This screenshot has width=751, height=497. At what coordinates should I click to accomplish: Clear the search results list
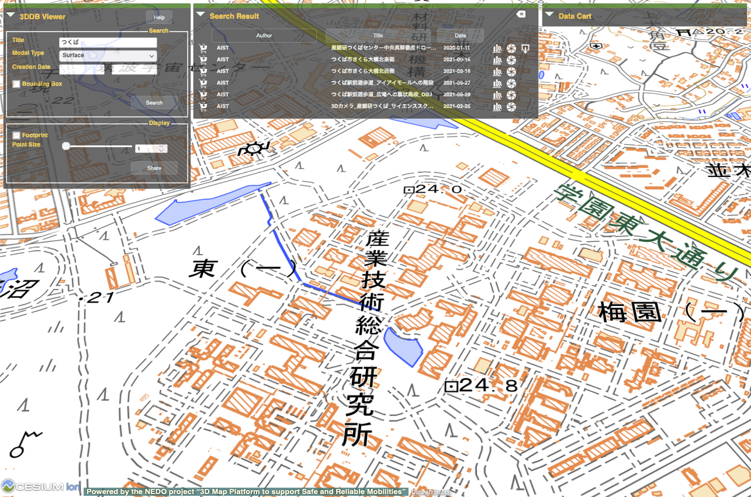coord(521,14)
